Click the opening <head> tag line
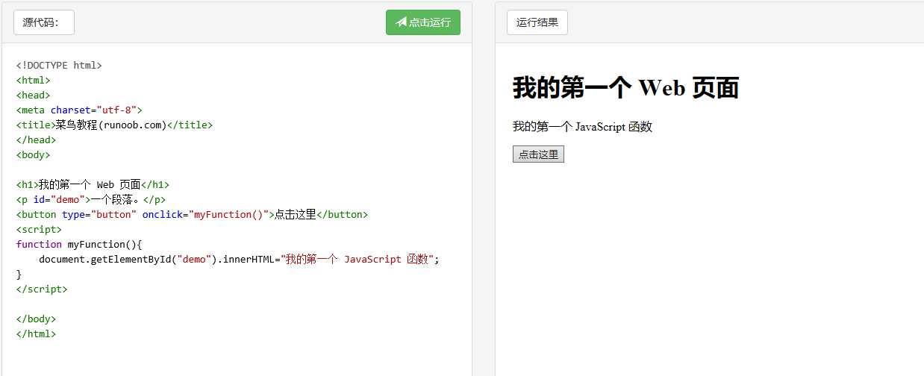The width and height of the screenshot is (924, 376). (x=33, y=95)
